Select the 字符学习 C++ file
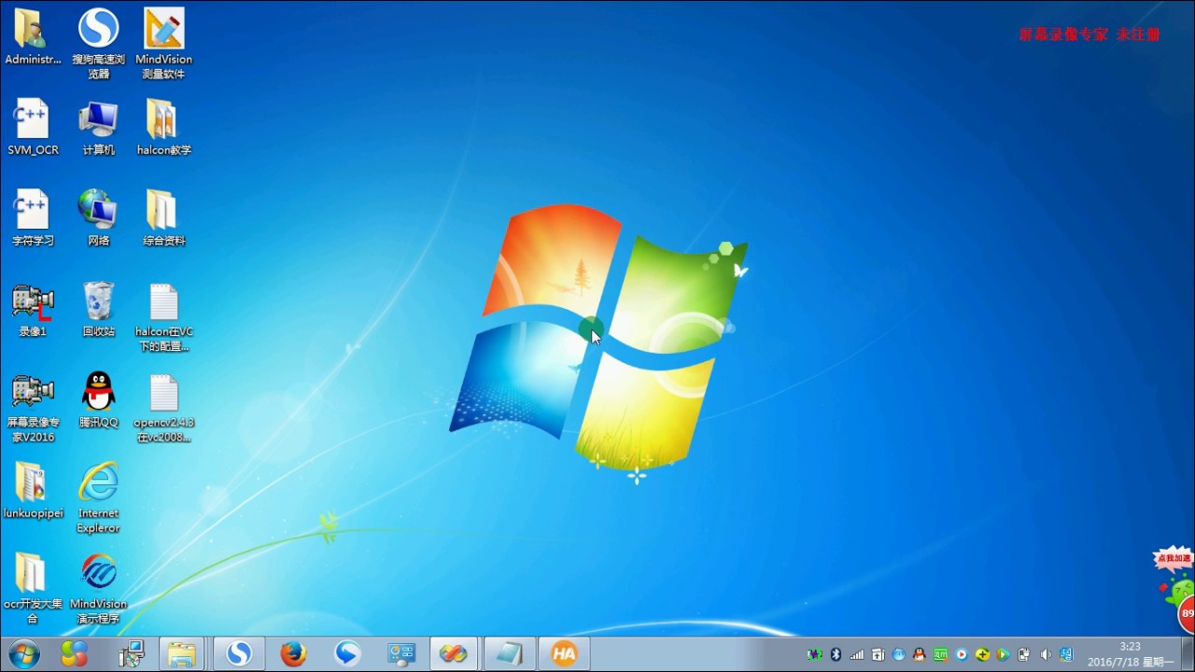Image resolution: width=1195 pixels, height=672 pixels. (x=33, y=218)
